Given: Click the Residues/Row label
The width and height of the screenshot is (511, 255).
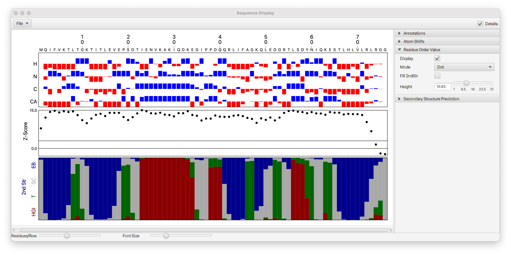Looking at the screenshot, I should coord(24,236).
